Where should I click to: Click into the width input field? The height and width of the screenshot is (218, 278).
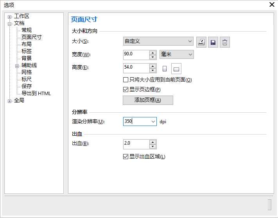coord(135,54)
